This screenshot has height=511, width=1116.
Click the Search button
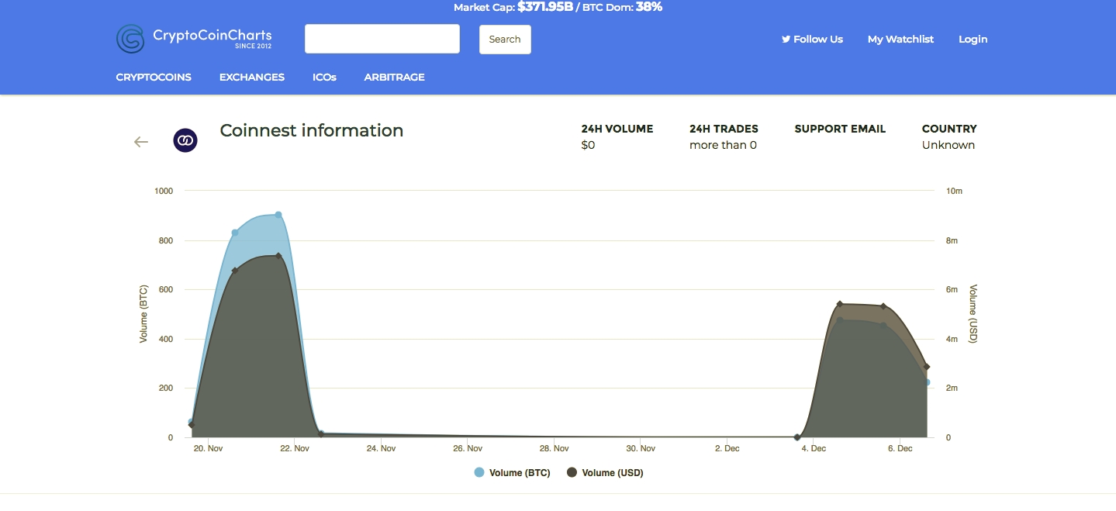click(x=505, y=40)
